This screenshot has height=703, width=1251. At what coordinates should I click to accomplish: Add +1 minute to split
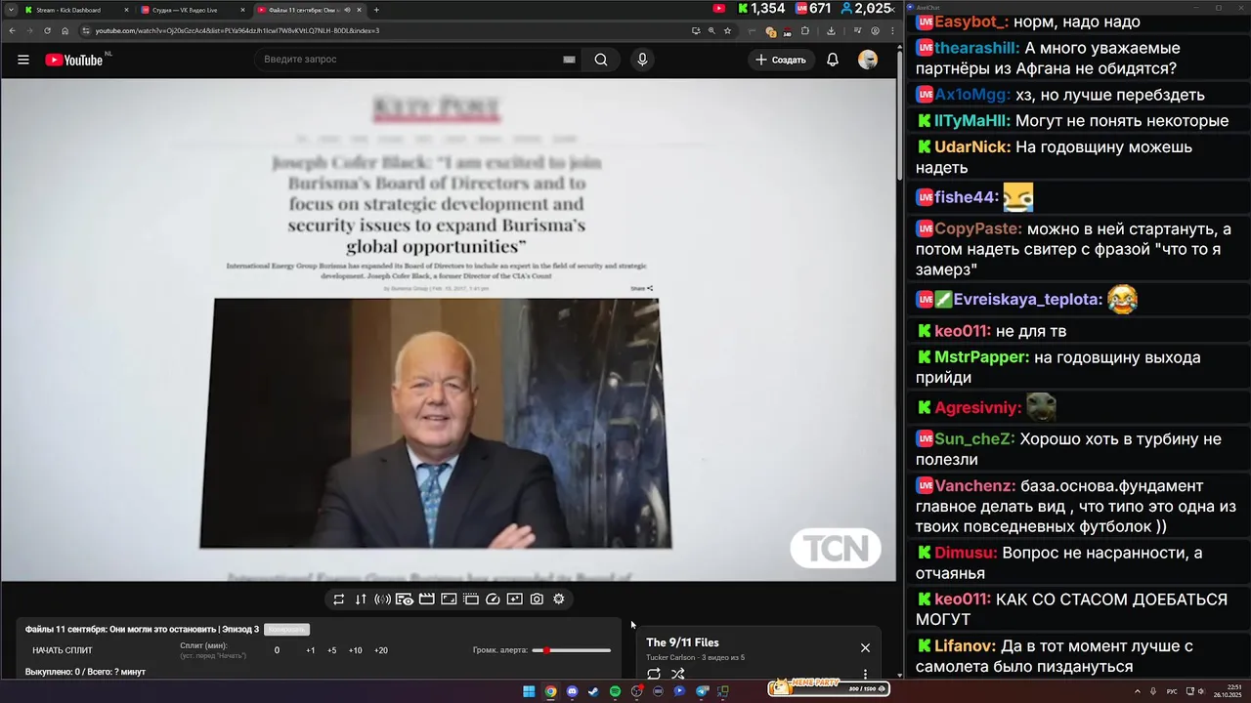coord(311,650)
